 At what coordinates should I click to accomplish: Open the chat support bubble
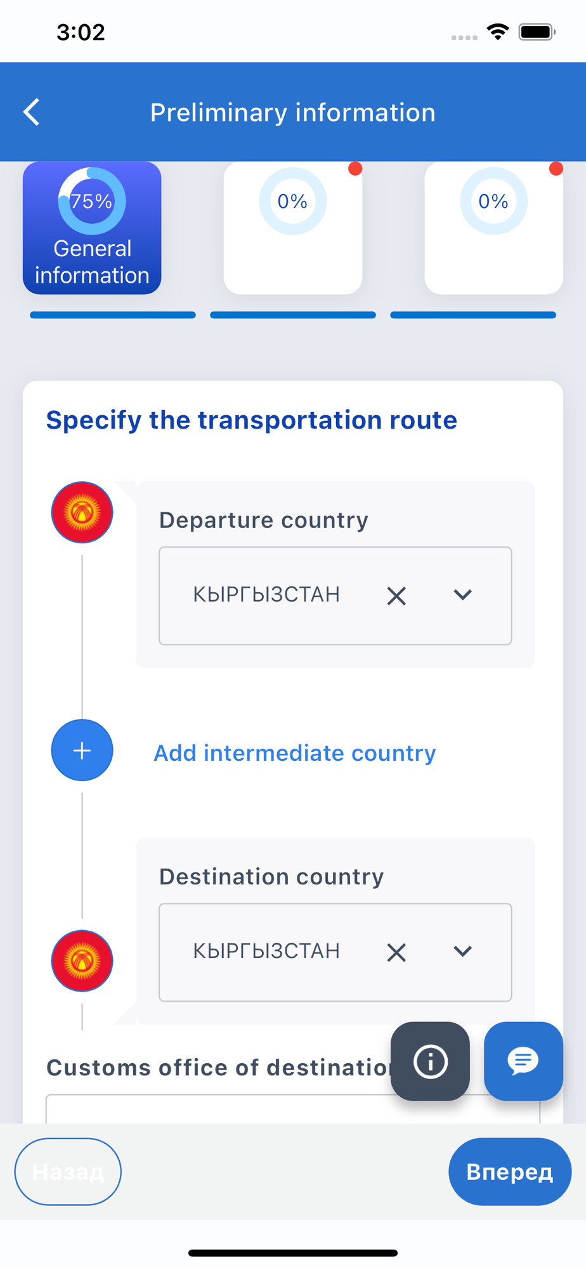click(523, 1061)
